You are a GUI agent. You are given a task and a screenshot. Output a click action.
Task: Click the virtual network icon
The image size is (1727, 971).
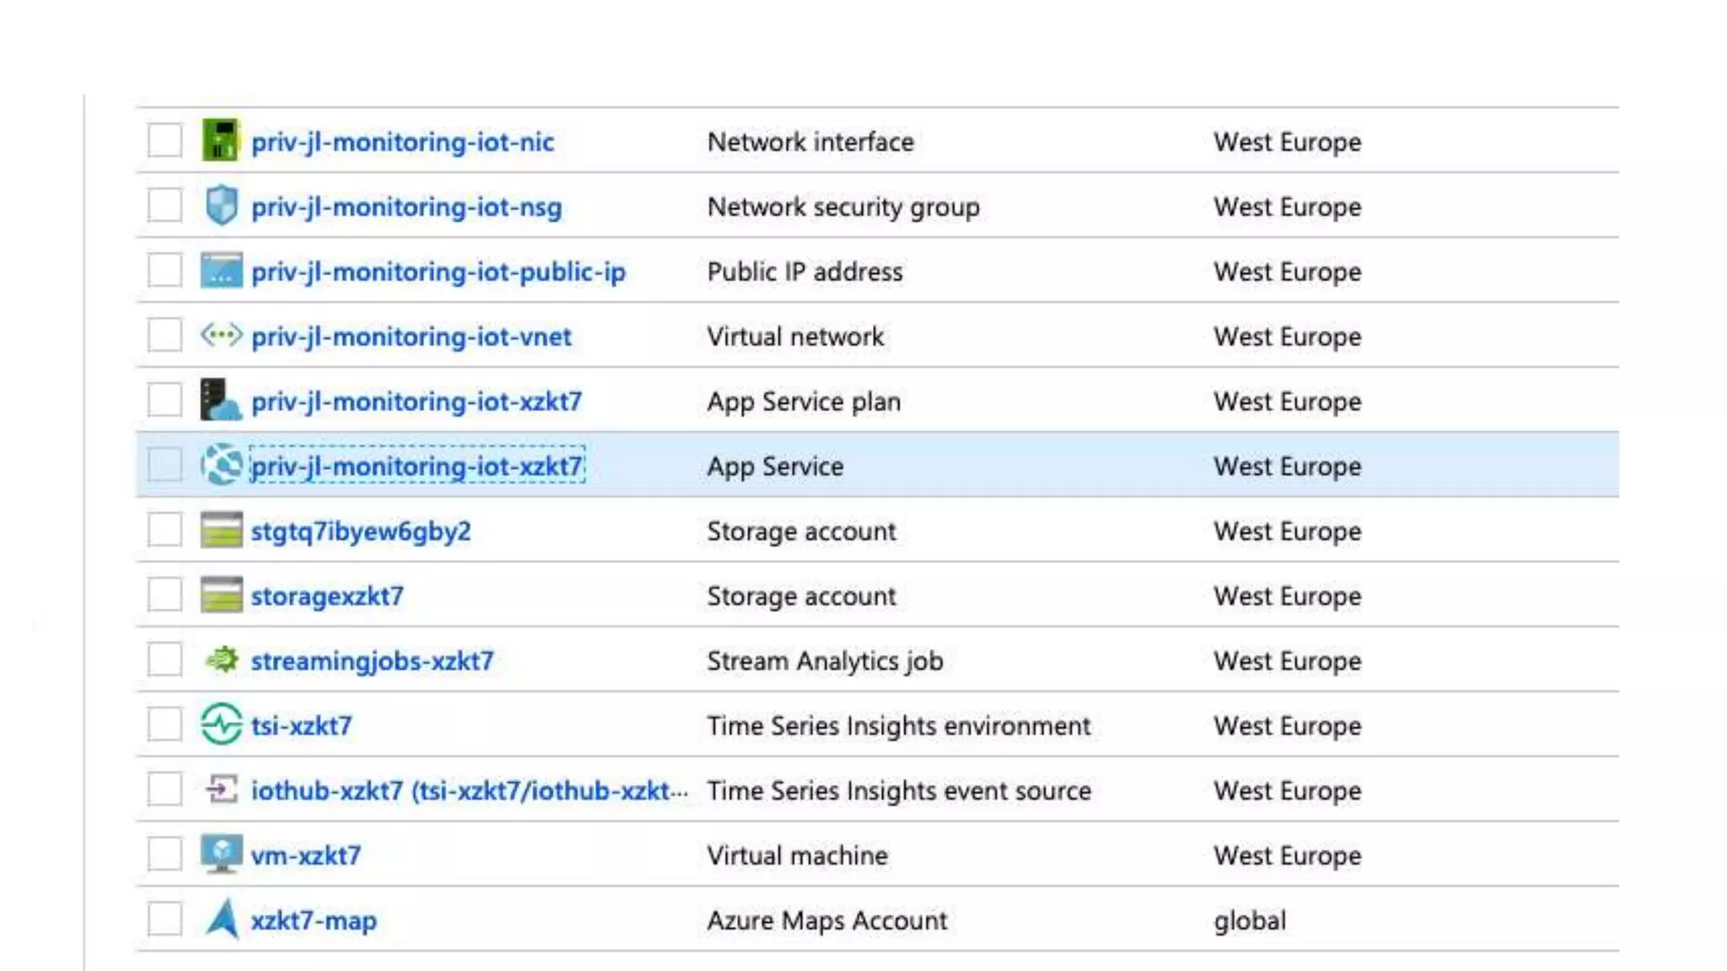221,335
